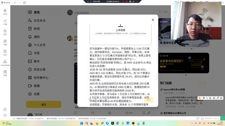The image size is (225, 126).
Task: Open hot topic SpaceX将公布Q2财报
Action: (x=174, y=90)
